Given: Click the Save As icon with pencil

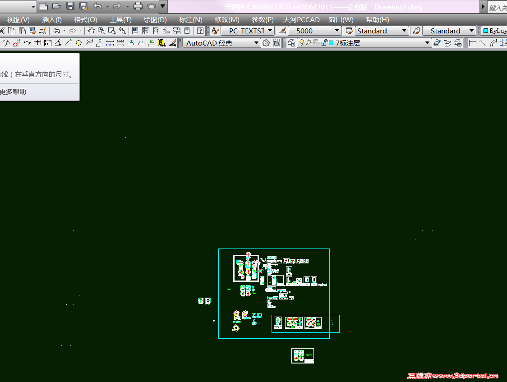Looking at the screenshot, I should pos(84,6).
